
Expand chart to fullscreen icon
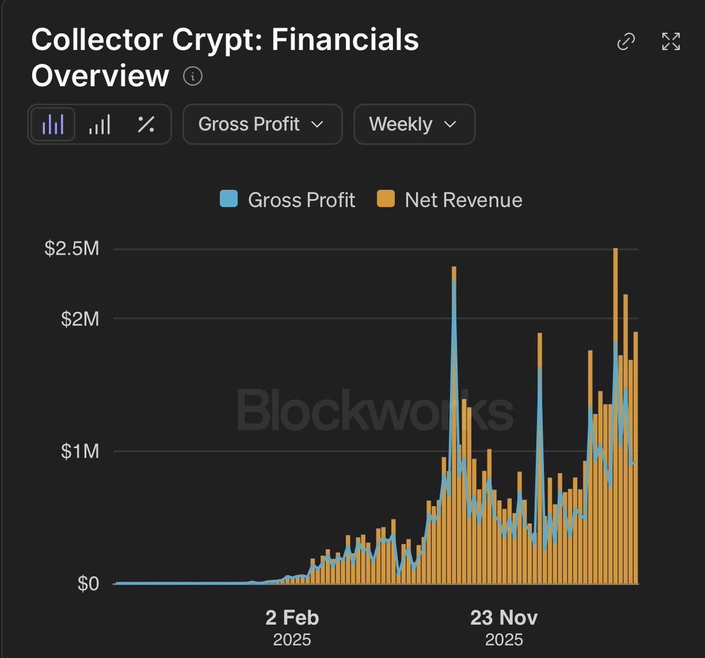[671, 42]
